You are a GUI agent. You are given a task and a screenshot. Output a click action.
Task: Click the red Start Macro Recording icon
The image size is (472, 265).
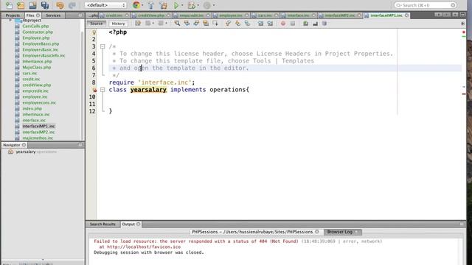283,24
